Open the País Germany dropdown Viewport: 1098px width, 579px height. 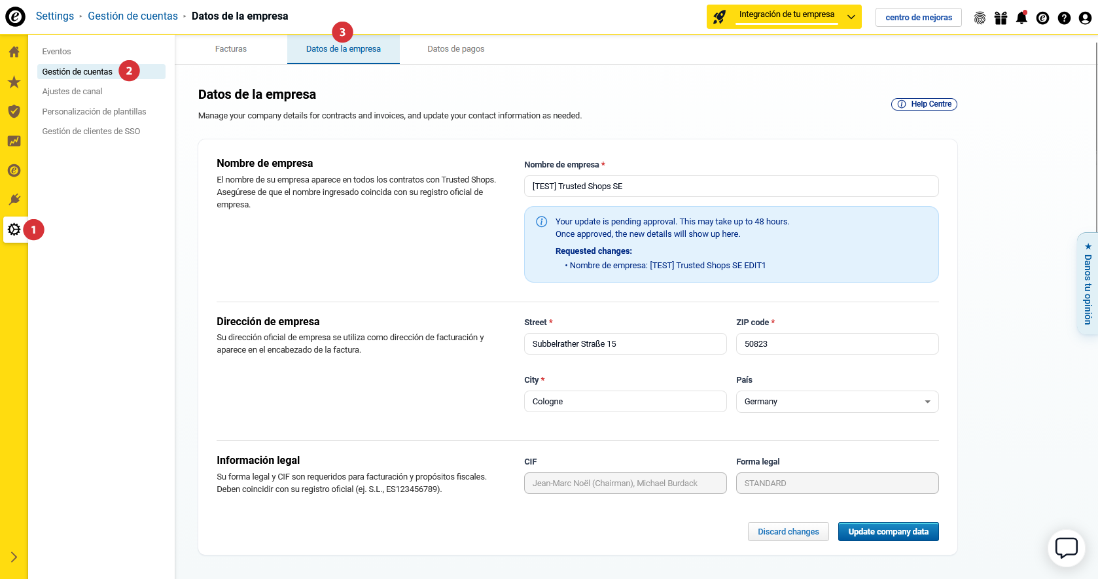(837, 402)
